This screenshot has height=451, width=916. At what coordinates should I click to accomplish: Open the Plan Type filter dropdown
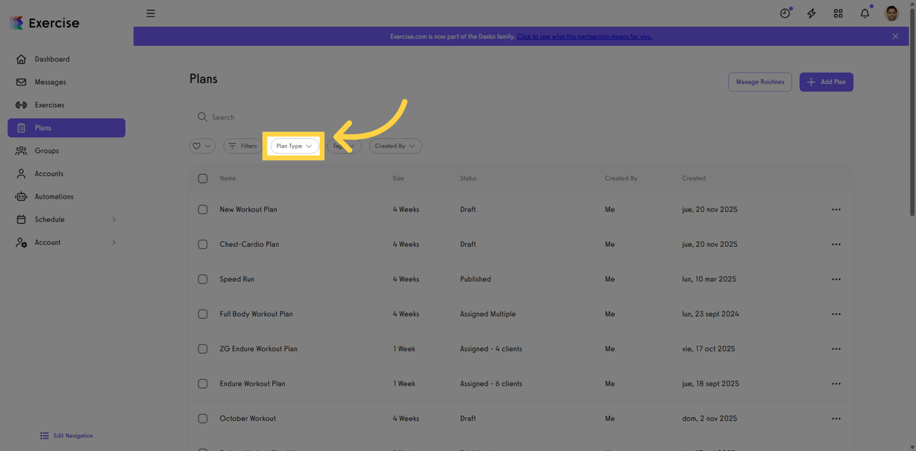click(294, 146)
